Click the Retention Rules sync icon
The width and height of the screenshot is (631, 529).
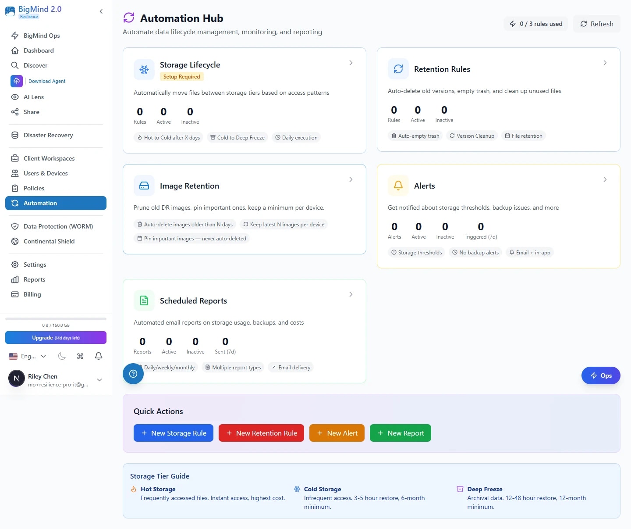[x=398, y=69]
